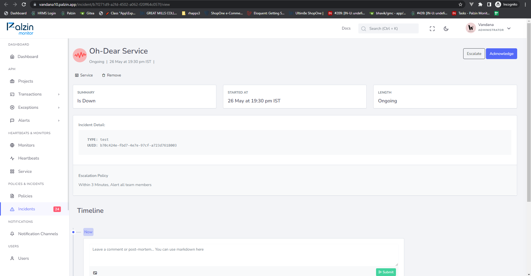Expand the Alerts submenu
This screenshot has height=276, width=531.
coord(59,121)
